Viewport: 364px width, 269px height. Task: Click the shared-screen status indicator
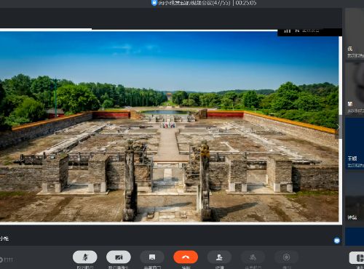pos(307,31)
